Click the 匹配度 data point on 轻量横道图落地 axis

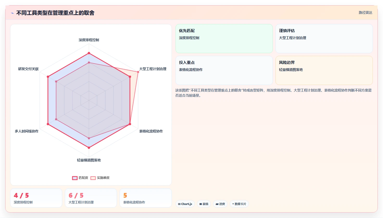click(x=89, y=148)
